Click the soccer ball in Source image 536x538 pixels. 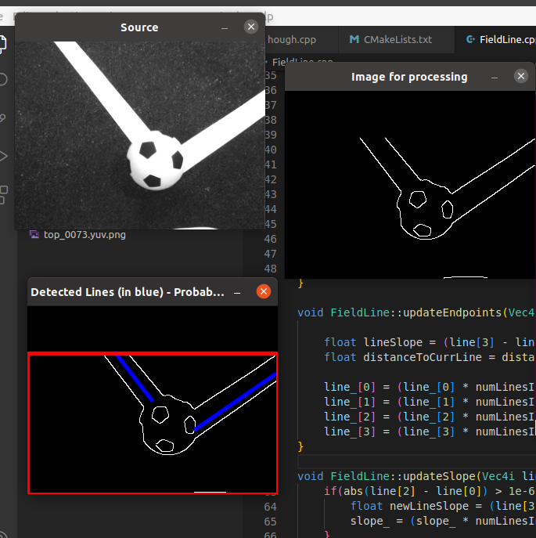click(155, 162)
